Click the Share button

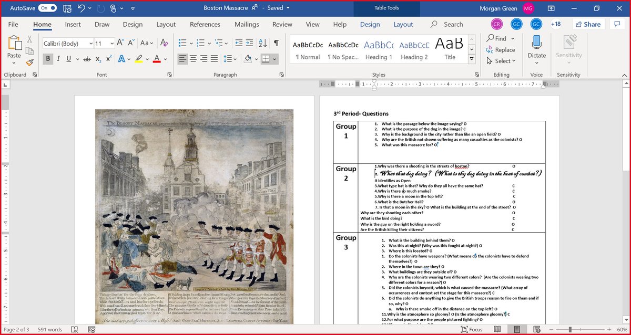point(587,24)
